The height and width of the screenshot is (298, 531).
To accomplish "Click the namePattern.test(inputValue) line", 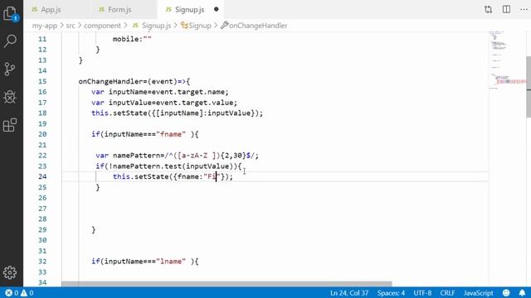I will click(168, 166).
